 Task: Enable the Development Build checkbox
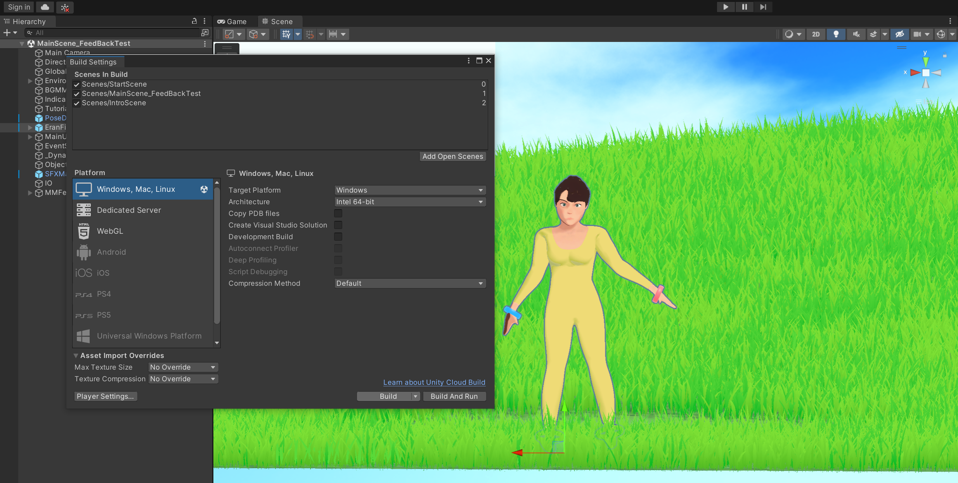tap(338, 237)
